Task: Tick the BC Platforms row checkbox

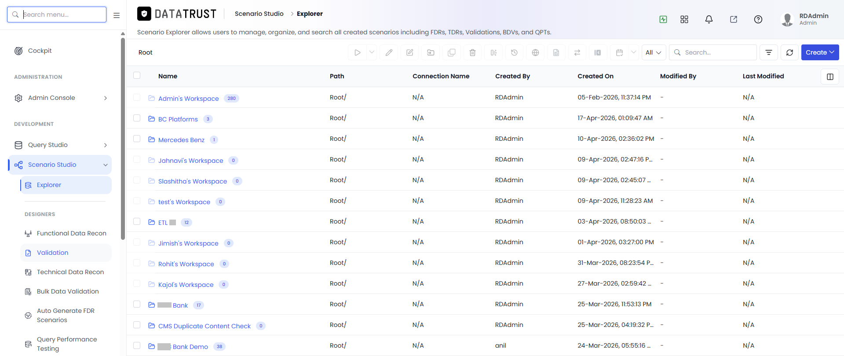Action: (x=137, y=118)
